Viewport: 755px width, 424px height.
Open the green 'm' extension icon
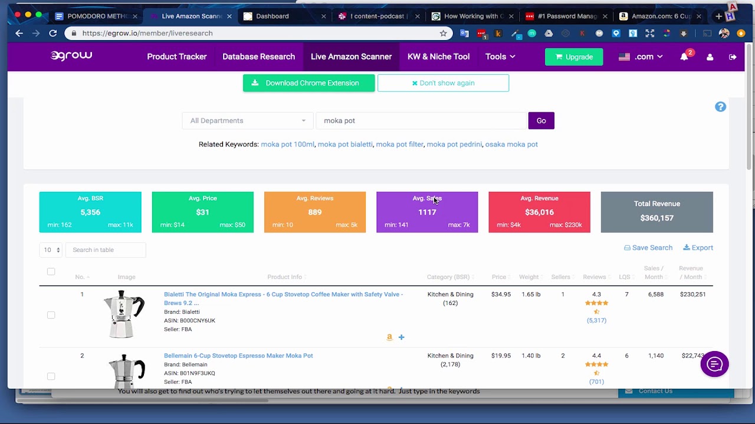point(531,34)
